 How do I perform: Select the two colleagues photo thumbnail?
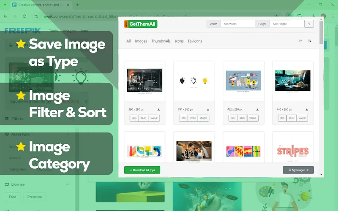pos(194,151)
